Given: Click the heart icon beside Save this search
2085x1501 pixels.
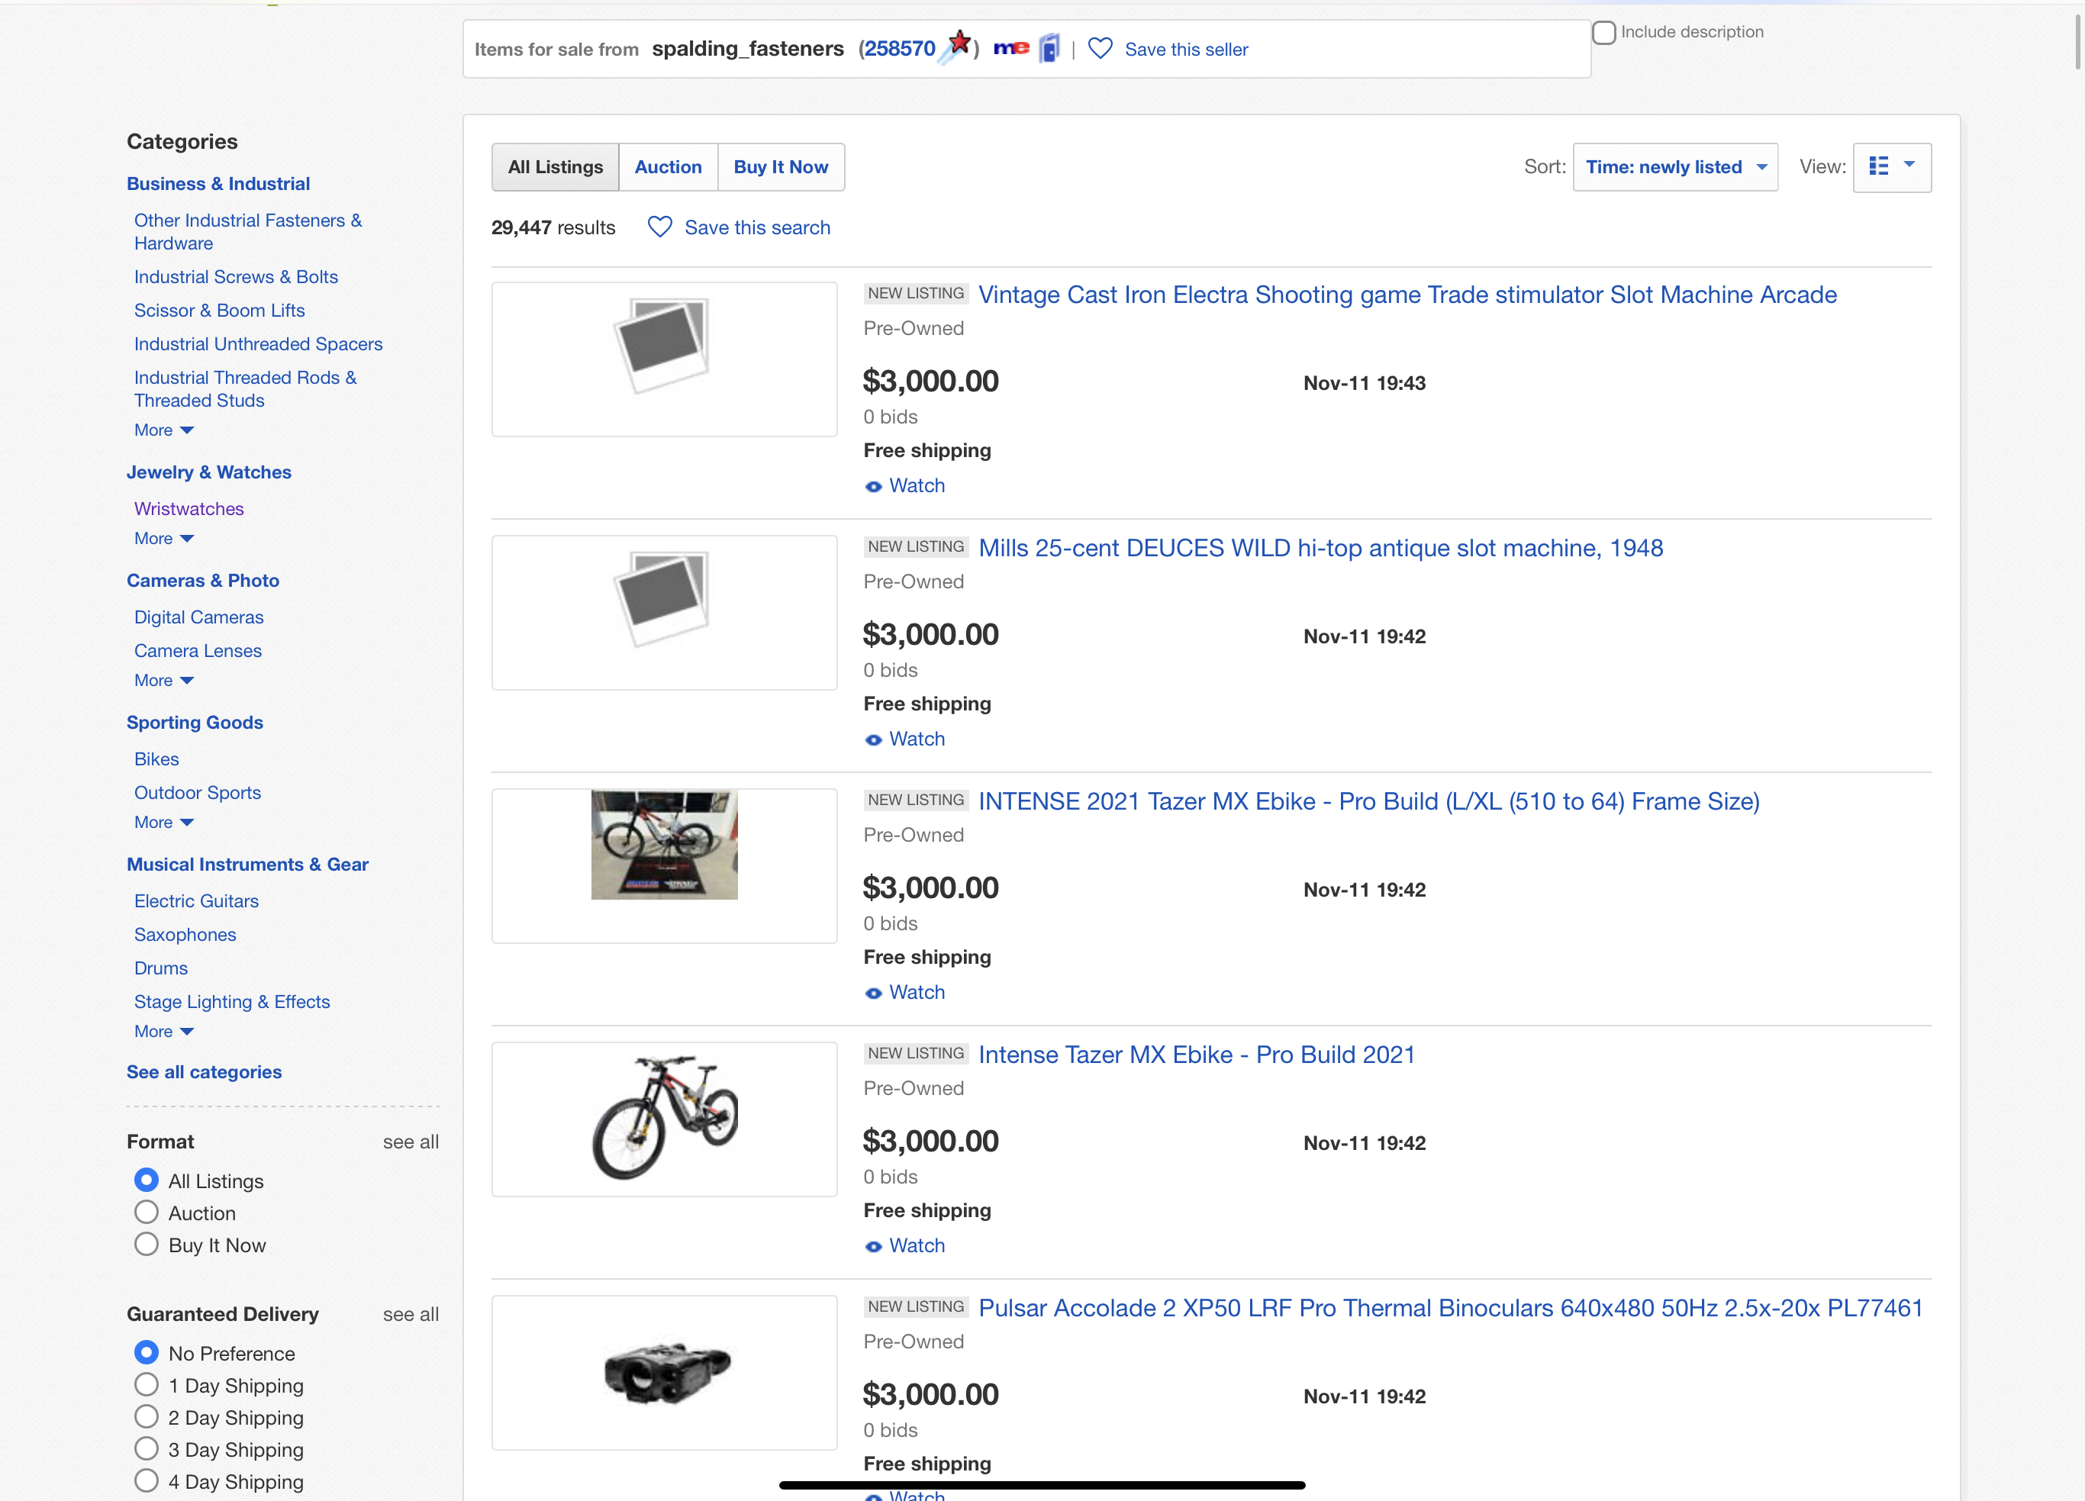Looking at the screenshot, I should [x=659, y=227].
